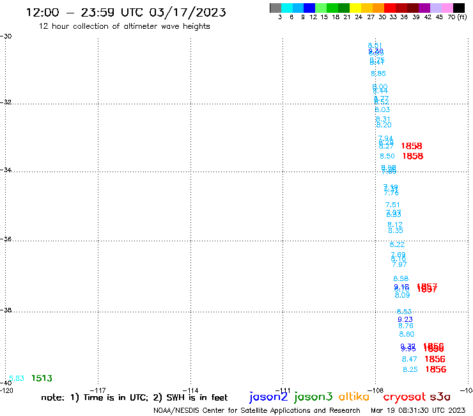Select the wave height value 8.85
This screenshot has width=473, height=416.
coord(378,74)
